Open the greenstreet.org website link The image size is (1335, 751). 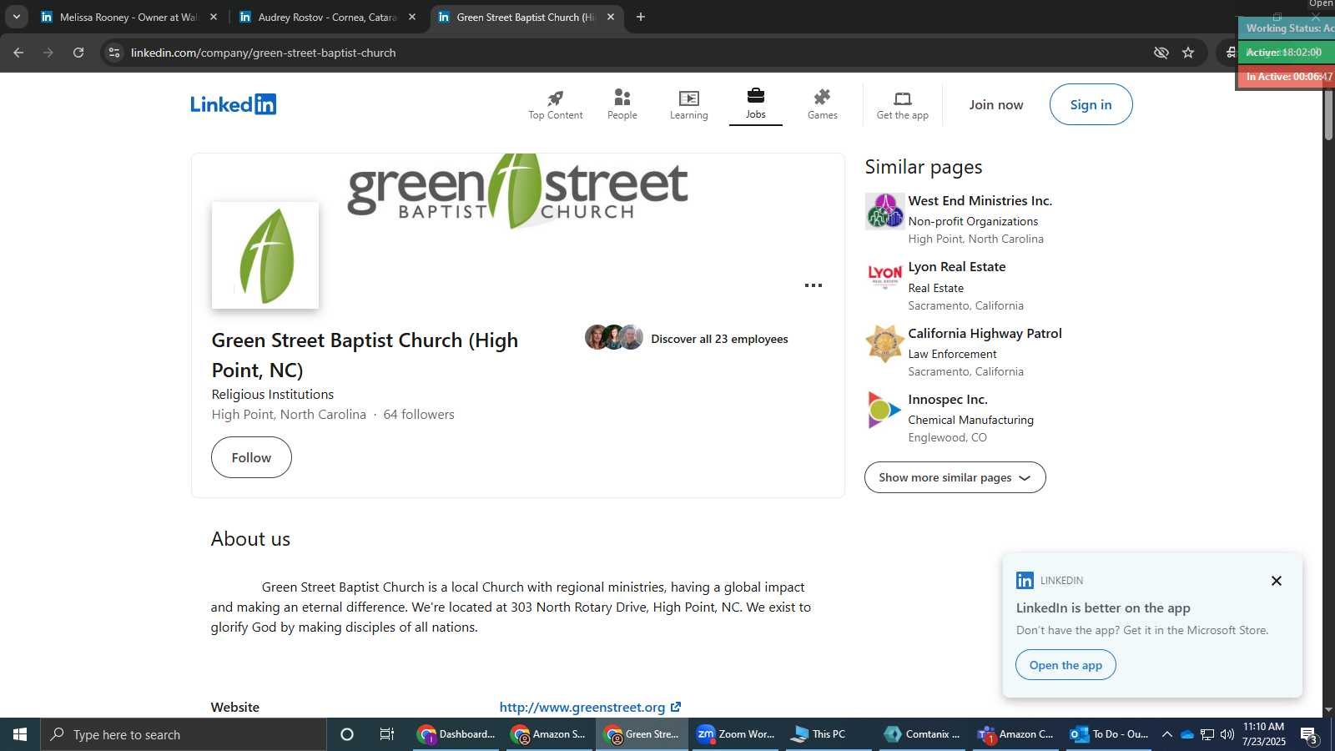(x=590, y=707)
